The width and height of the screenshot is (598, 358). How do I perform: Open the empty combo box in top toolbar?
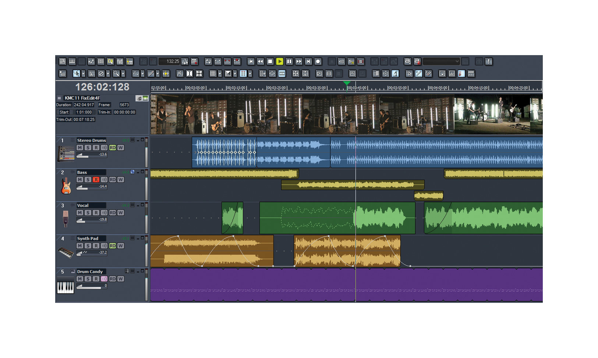pos(441,61)
